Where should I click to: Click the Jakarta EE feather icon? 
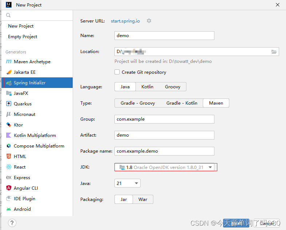[9, 72]
